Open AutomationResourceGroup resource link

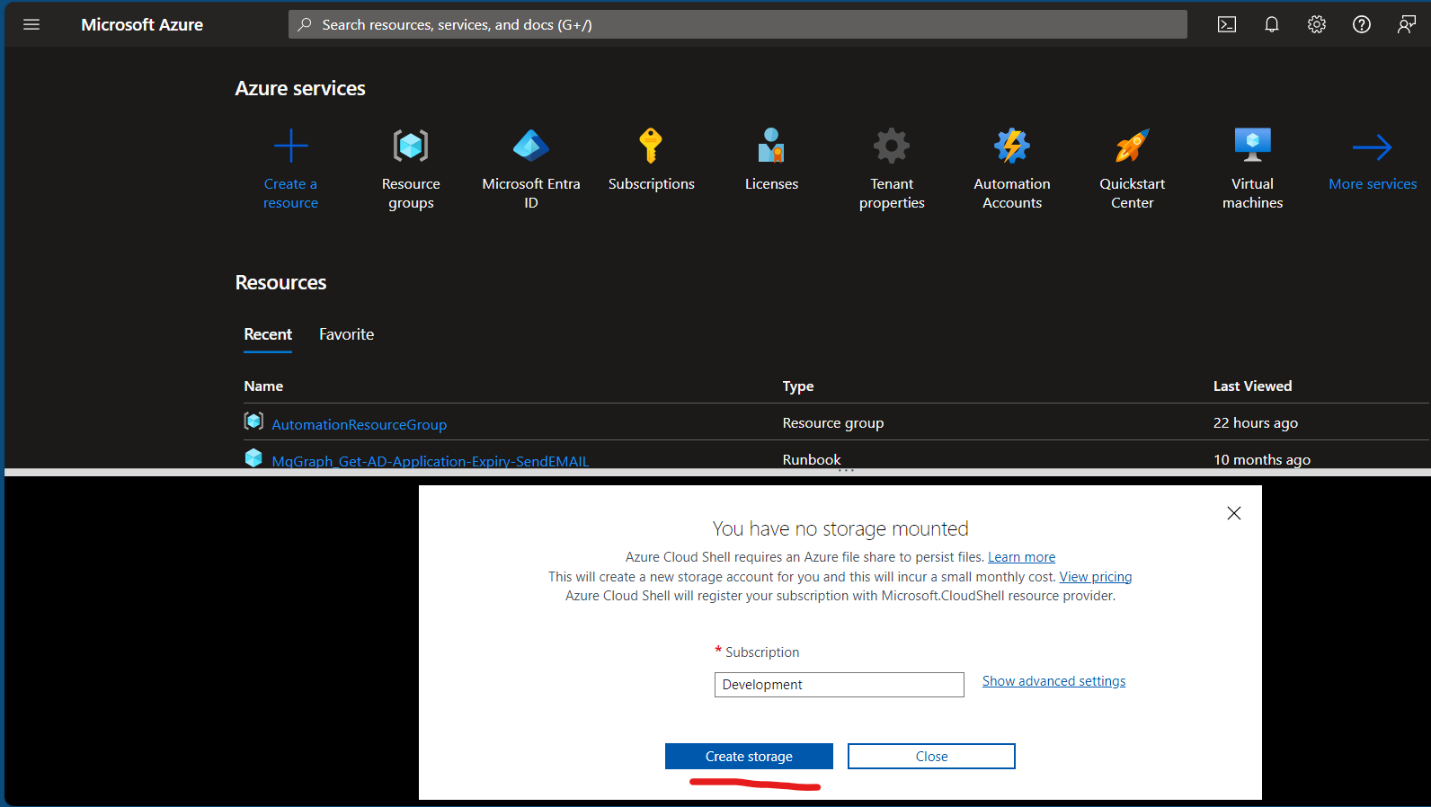point(359,424)
